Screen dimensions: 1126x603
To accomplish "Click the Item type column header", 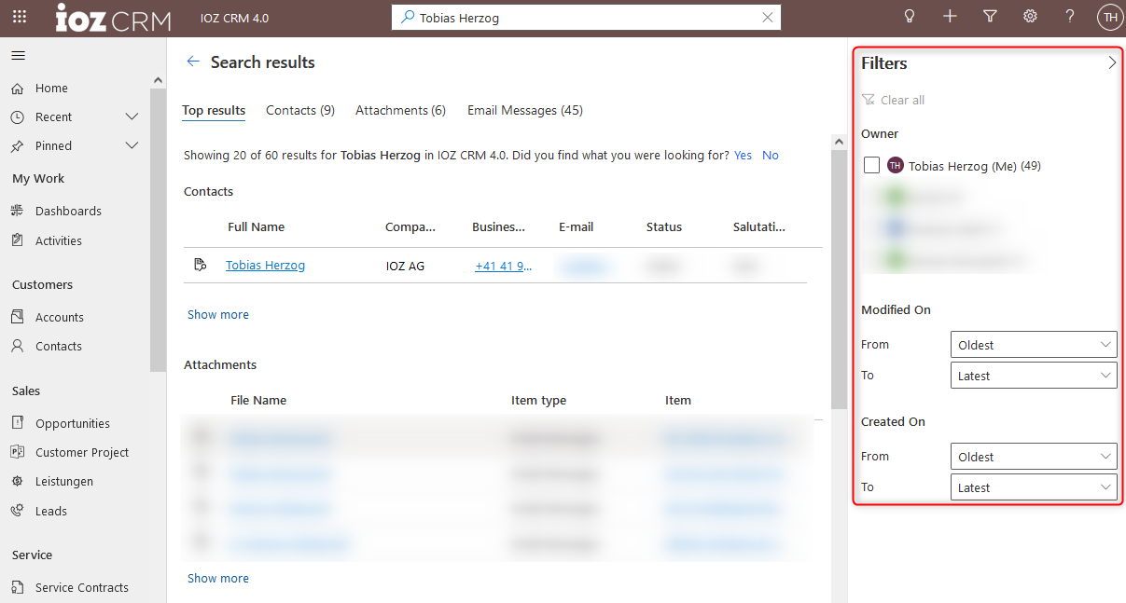I will click(538, 401).
